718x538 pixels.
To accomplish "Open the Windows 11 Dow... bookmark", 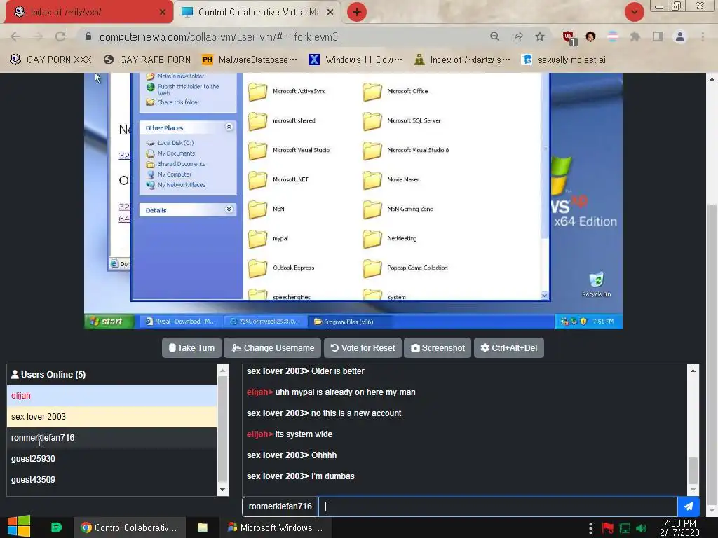I will [355, 60].
